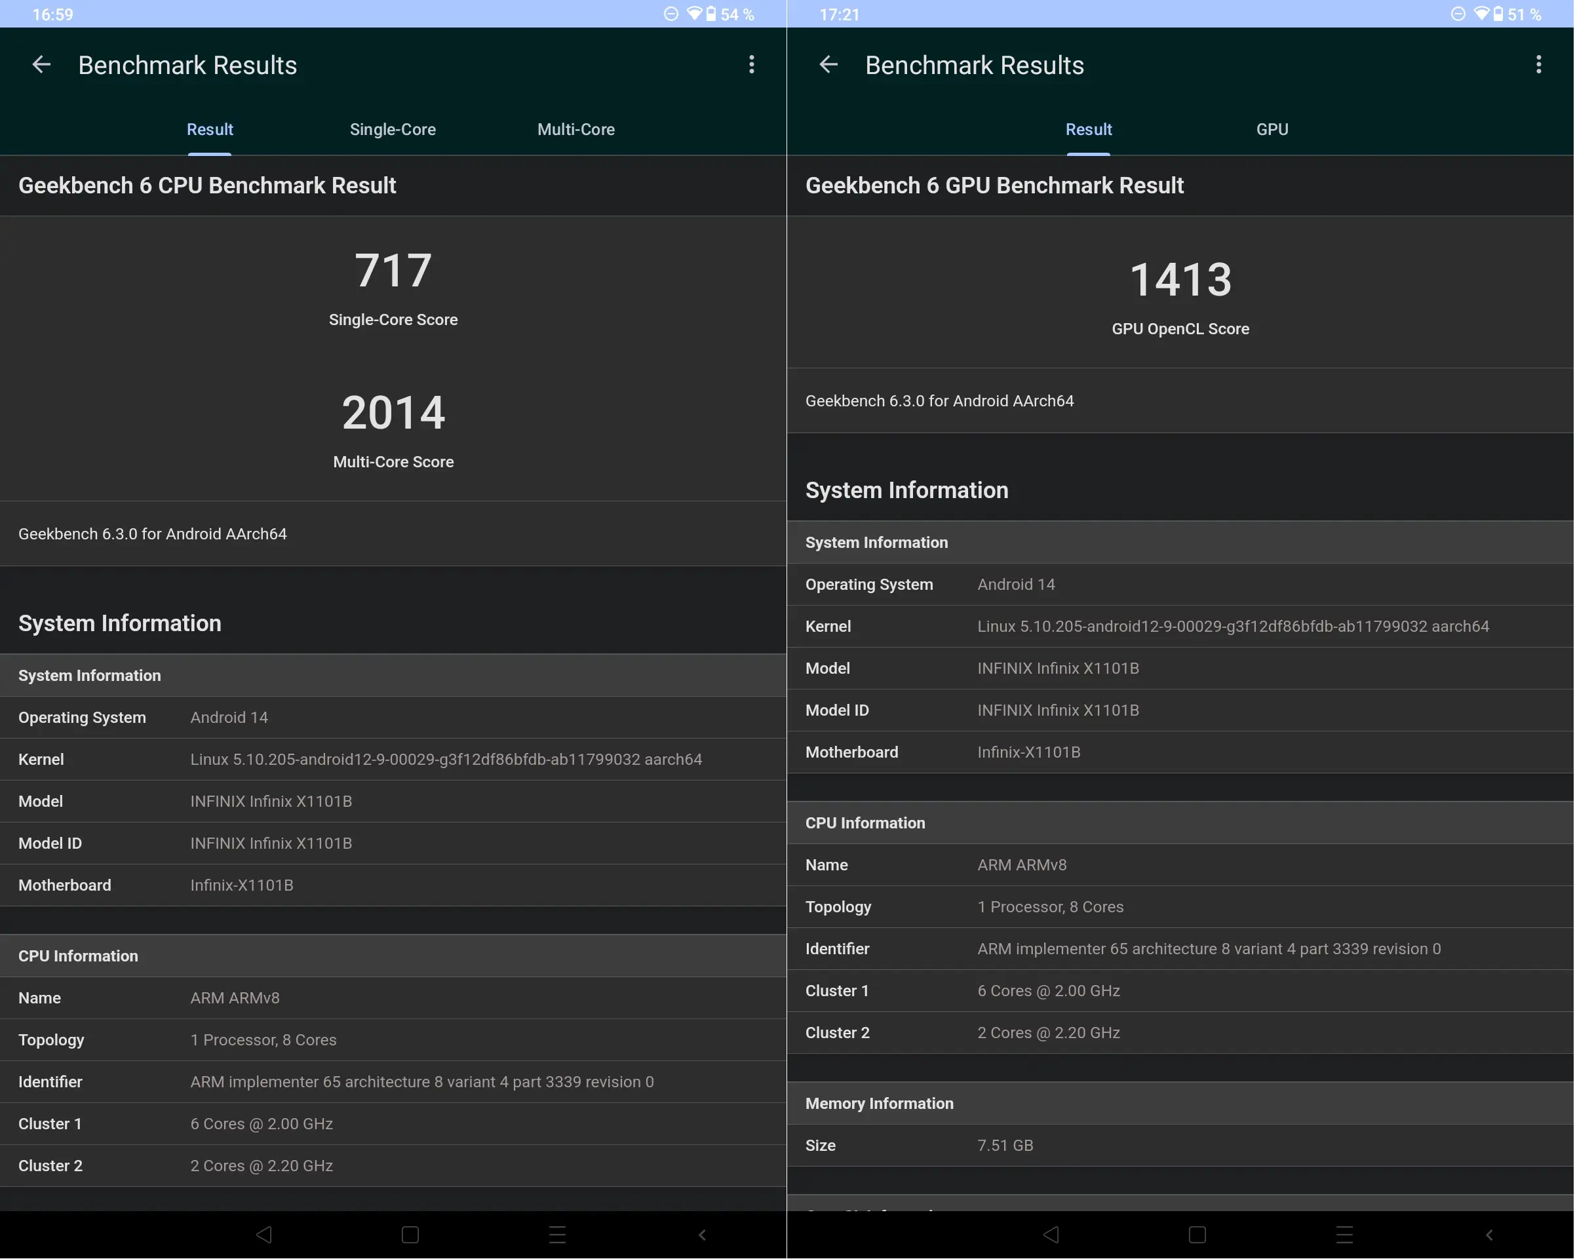Screen dimensions: 1575x1259
Task: Tap Identifier row on CPU screen
Action: [x=393, y=1082]
